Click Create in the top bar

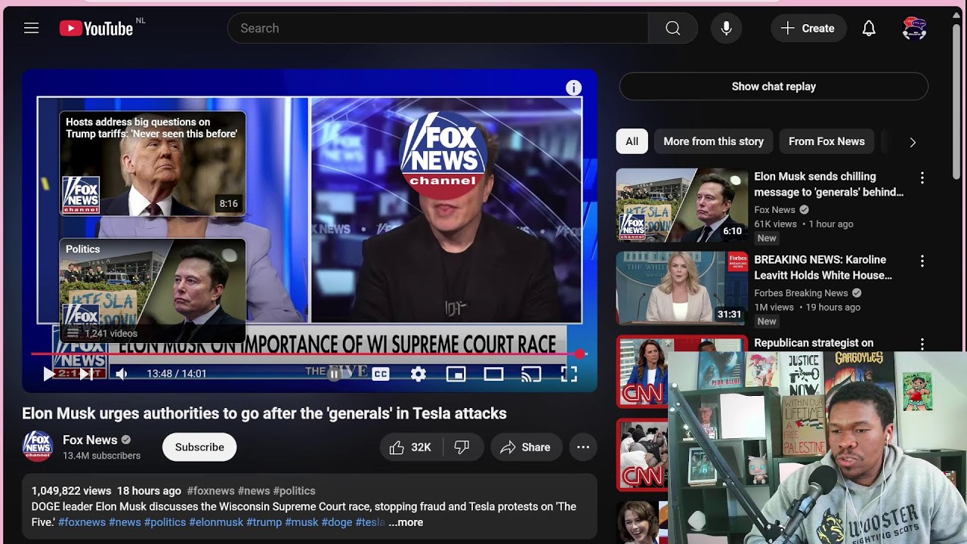click(x=808, y=29)
